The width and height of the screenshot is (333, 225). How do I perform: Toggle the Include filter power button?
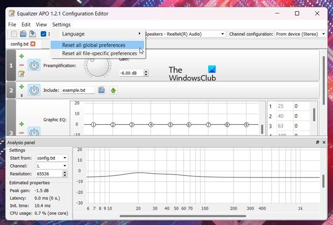click(34, 90)
